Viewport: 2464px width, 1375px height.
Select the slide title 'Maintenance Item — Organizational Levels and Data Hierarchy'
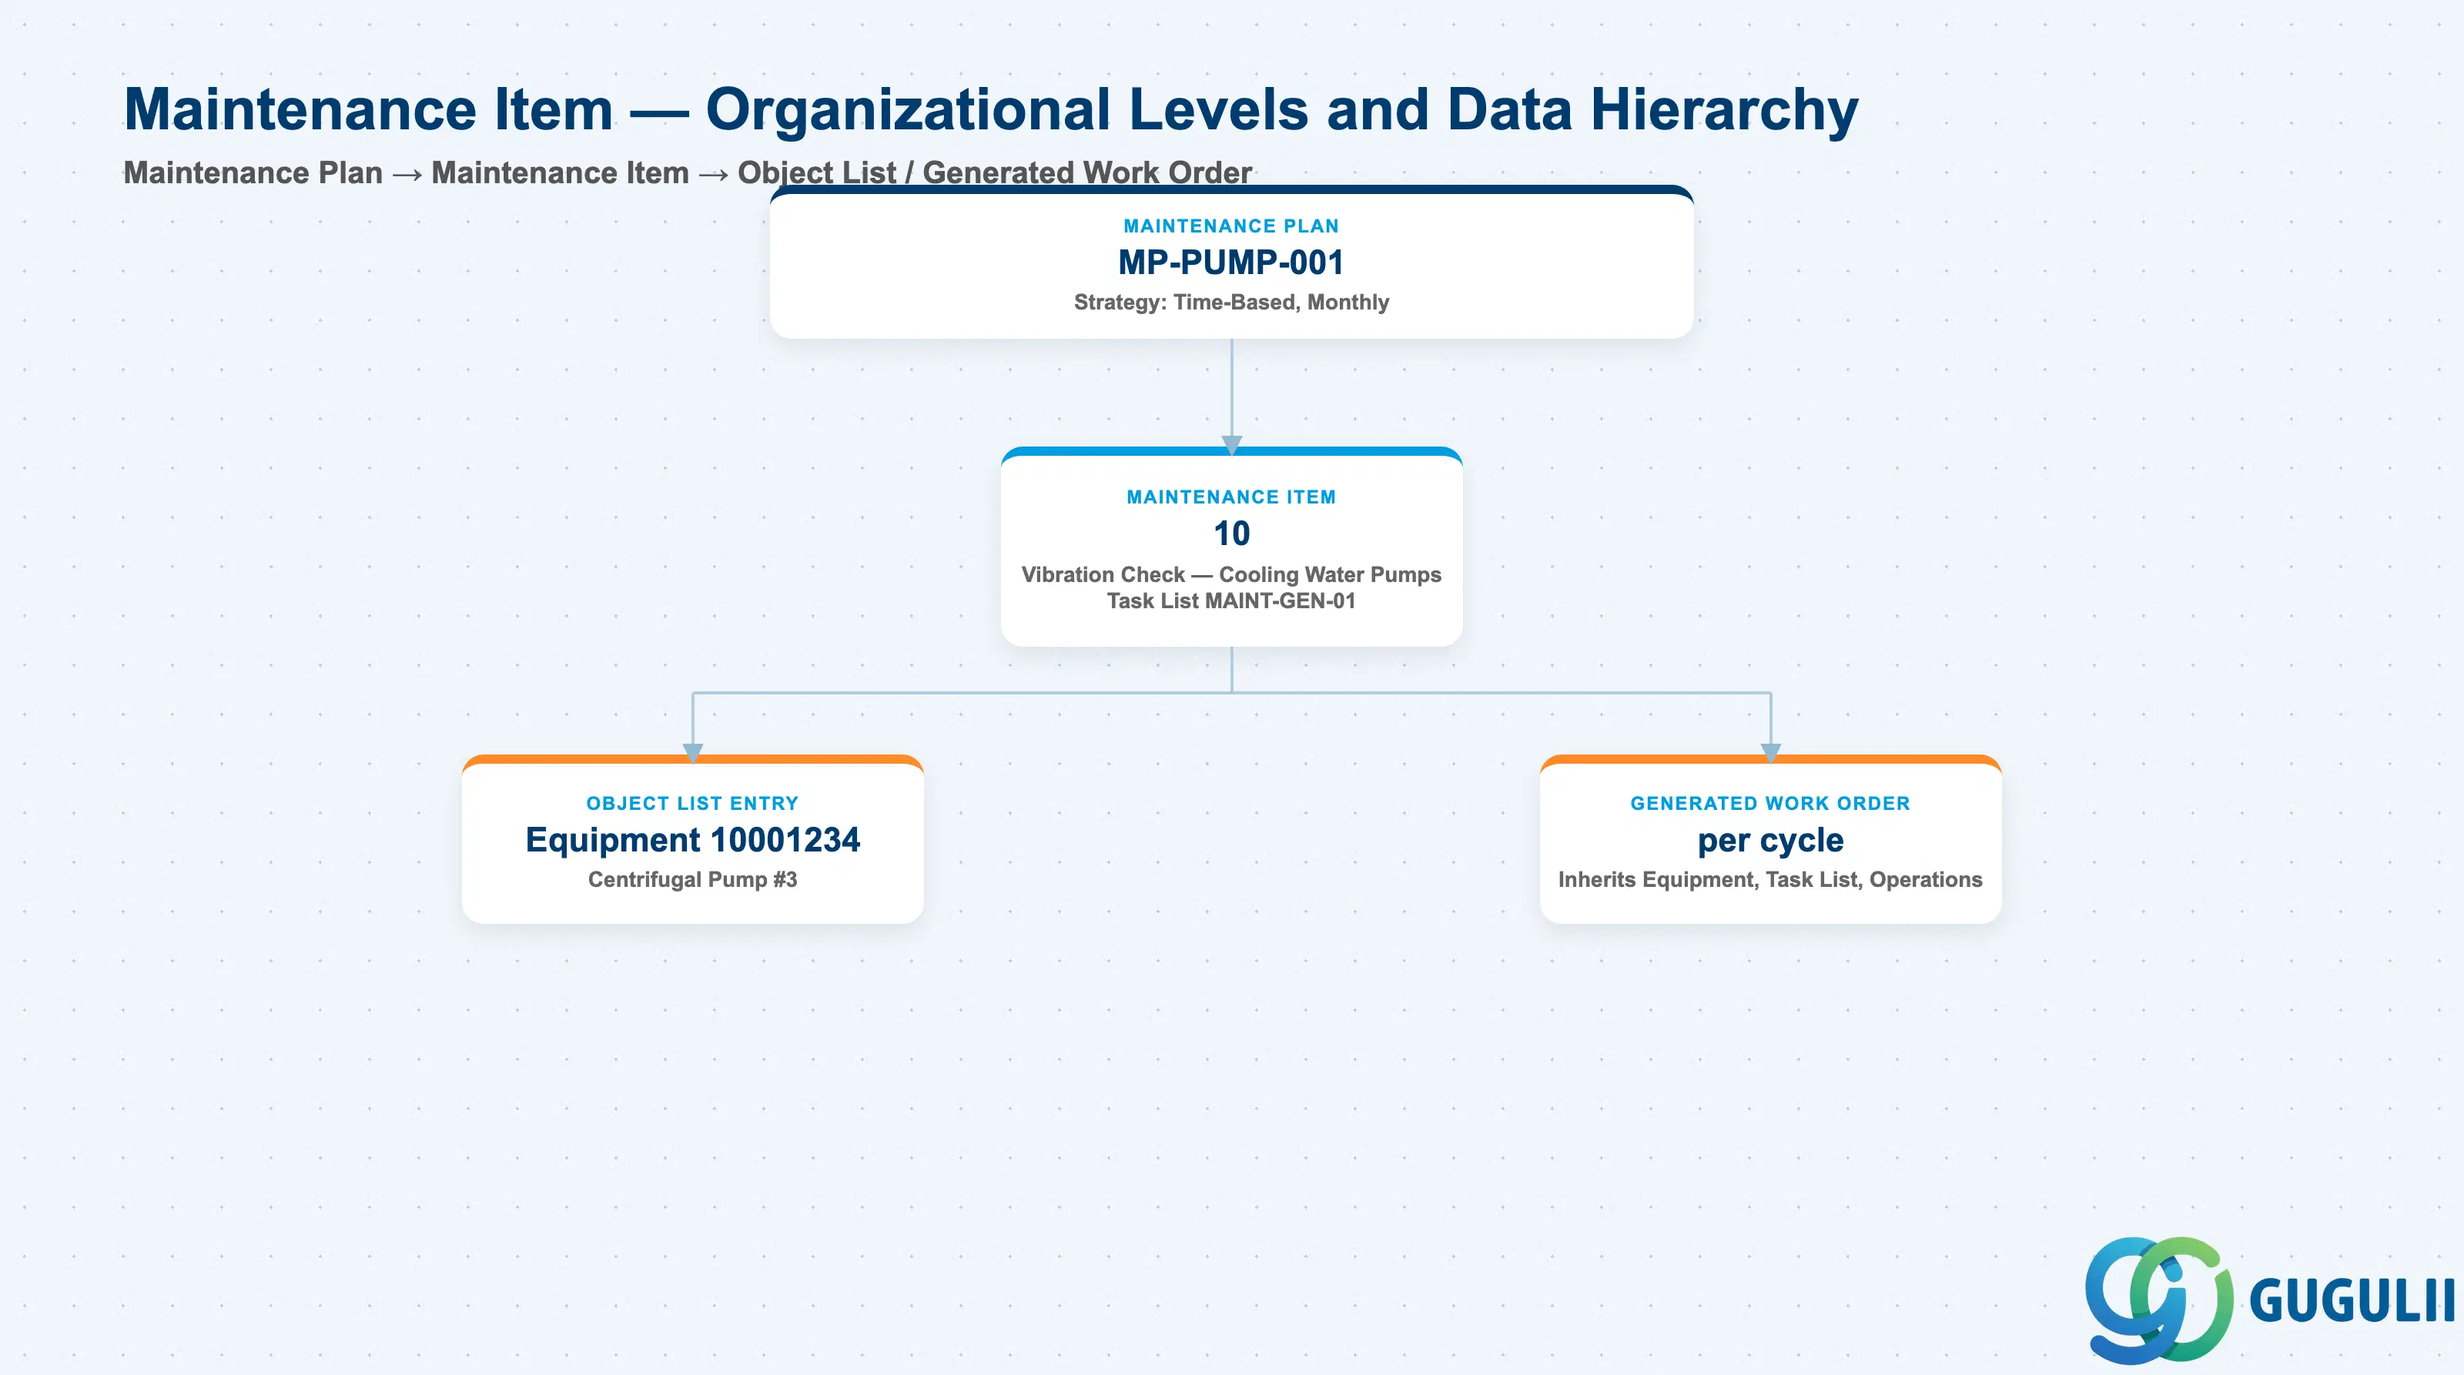point(991,109)
